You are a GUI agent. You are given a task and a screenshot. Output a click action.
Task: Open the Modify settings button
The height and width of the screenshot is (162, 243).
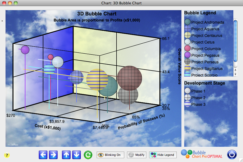(136, 155)
